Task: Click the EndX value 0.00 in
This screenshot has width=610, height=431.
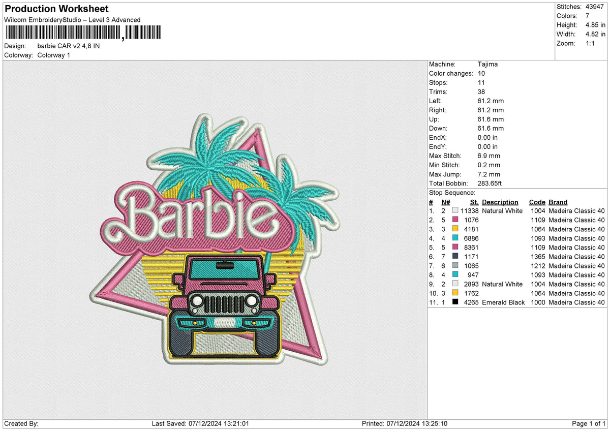Action: [487, 137]
